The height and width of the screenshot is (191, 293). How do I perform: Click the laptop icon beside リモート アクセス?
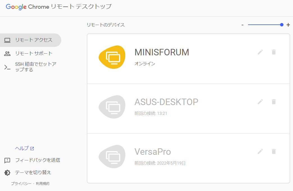pyautogui.click(x=7, y=40)
